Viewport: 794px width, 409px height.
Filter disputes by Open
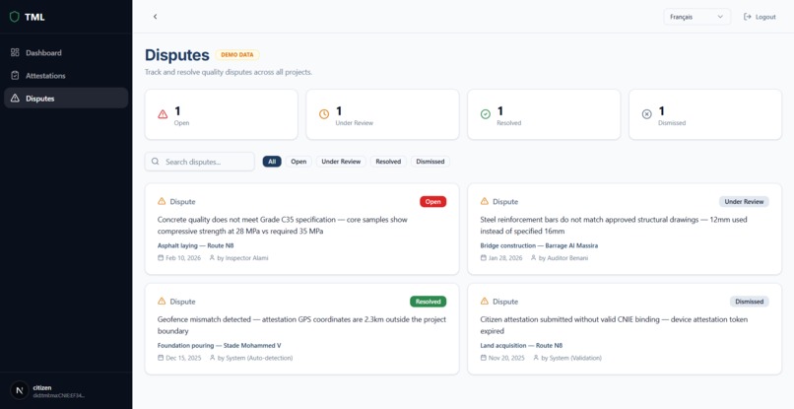298,162
